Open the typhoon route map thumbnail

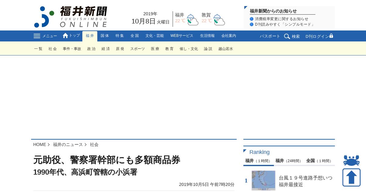(264, 180)
